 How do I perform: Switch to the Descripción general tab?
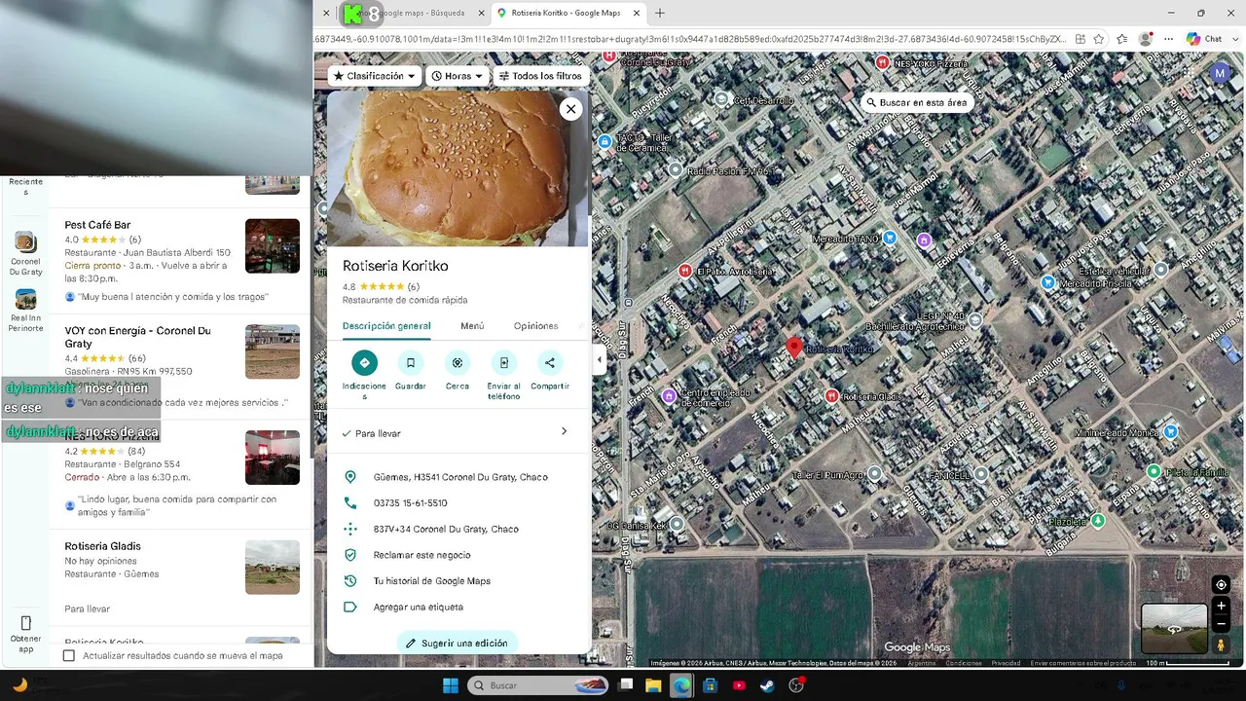(386, 326)
